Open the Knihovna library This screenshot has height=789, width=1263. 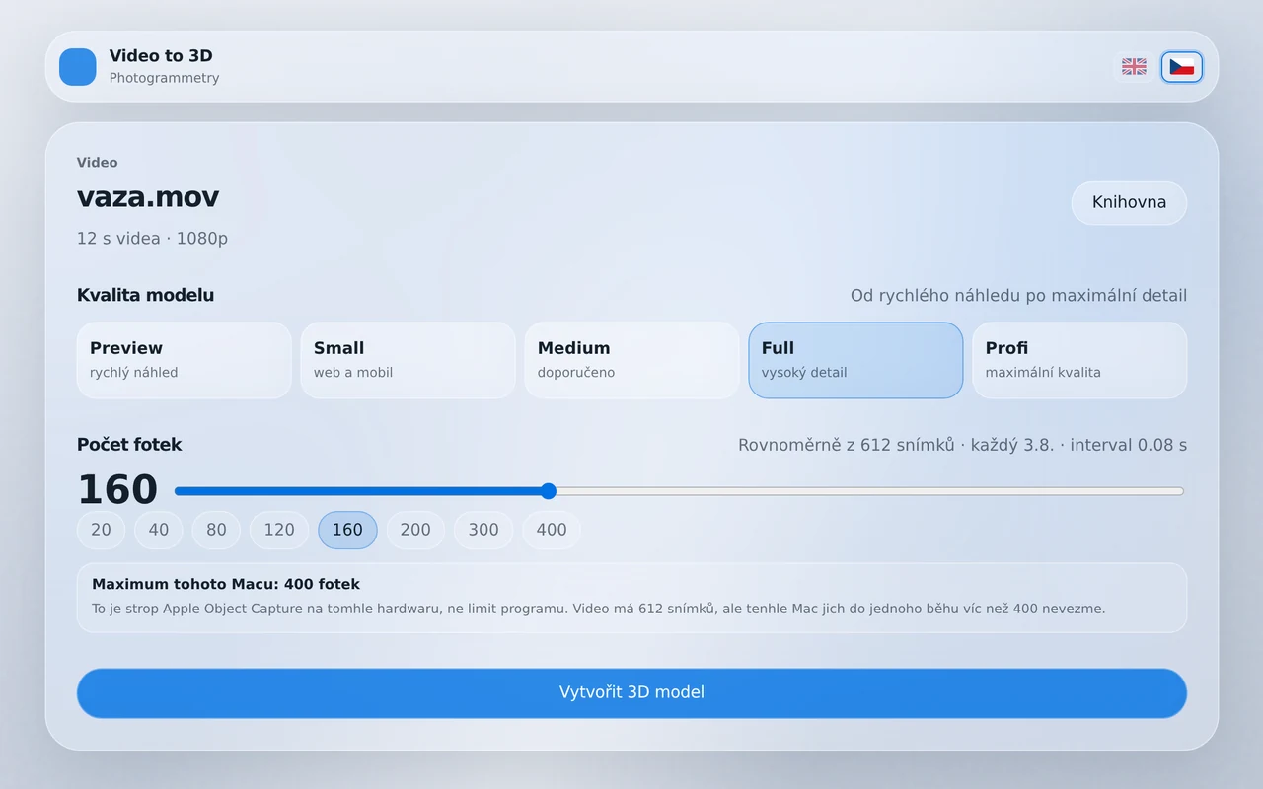[1129, 202]
